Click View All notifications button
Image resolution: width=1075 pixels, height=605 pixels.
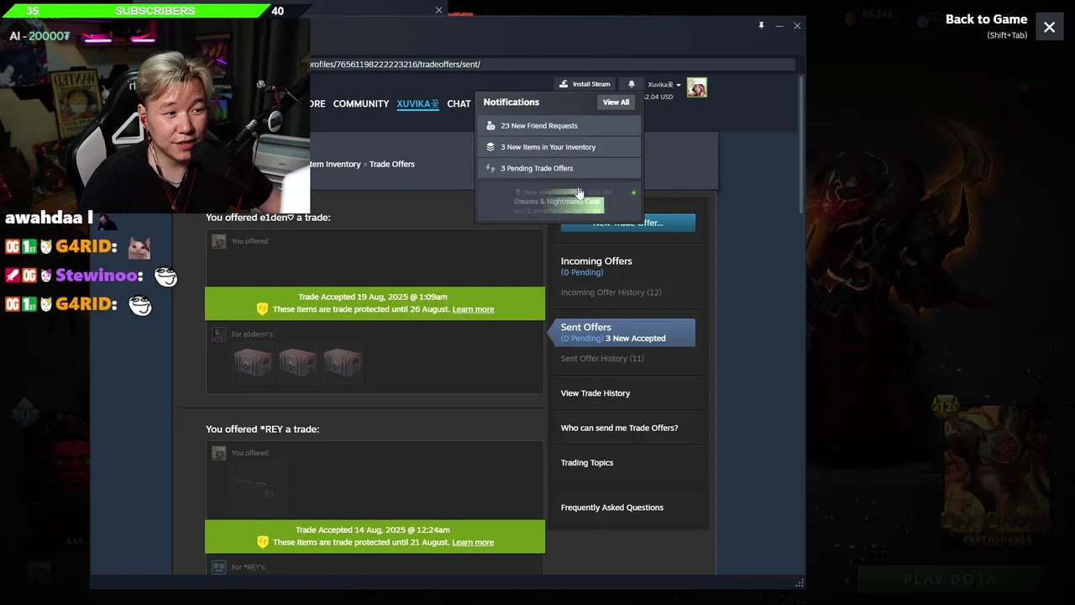point(616,102)
